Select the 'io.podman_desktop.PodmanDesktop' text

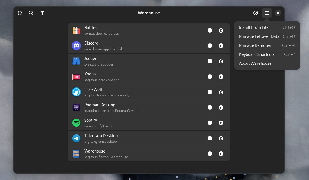pyautogui.click(x=112, y=111)
